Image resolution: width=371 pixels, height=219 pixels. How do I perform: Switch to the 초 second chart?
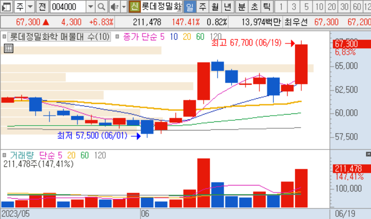tap(255, 6)
